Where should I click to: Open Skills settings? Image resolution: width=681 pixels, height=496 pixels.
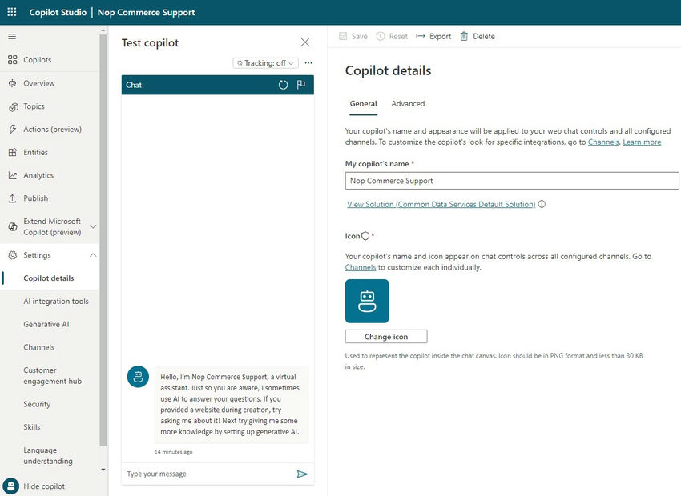click(32, 427)
